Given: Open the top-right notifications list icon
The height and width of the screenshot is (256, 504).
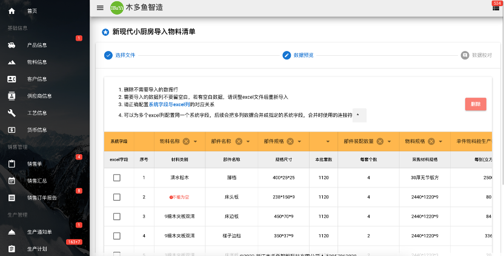Looking at the screenshot, I should tap(496, 8).
